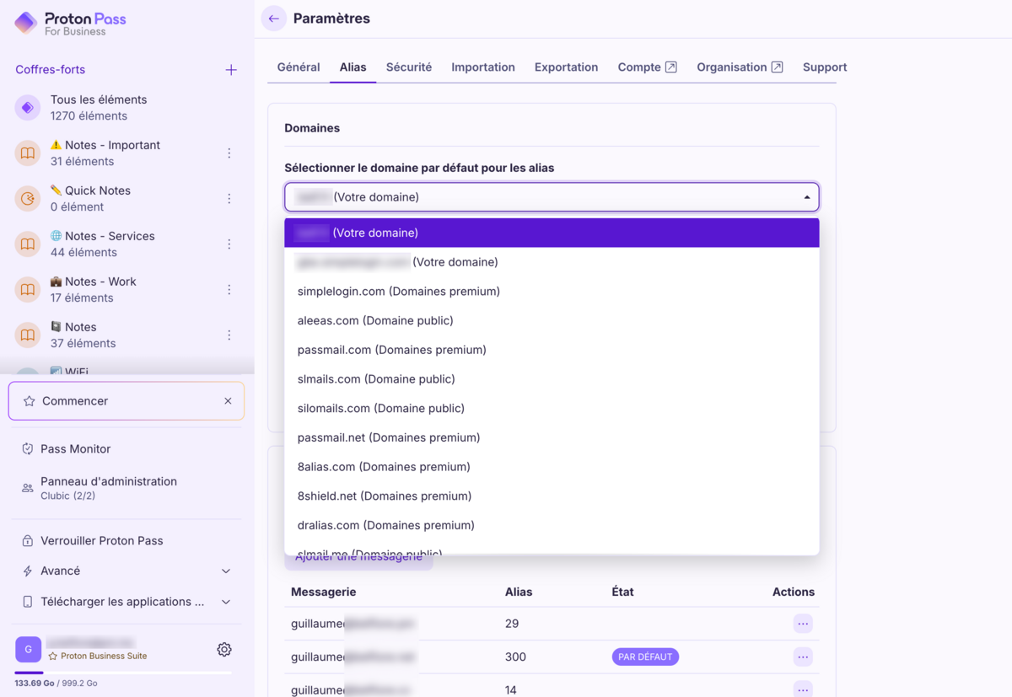Click Verrouiller Proton Pass
The image size is (1012, 697).
(x=101, y=541)
